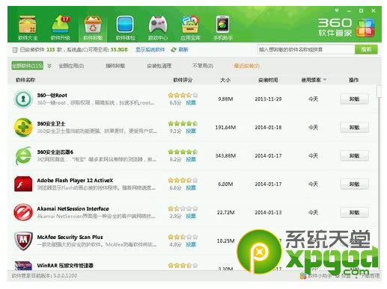387x289 pixels.
Task: Click the trash icon beside 已安装软件
Action: tap(15, 50)
